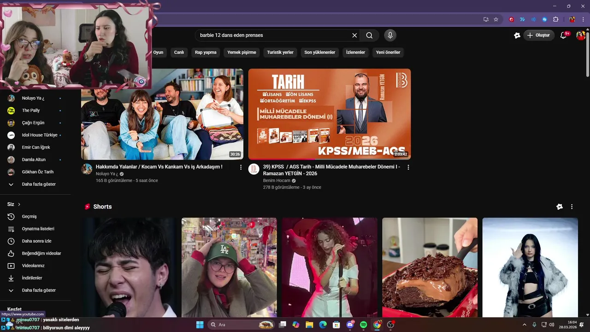Open the 7TV extension icon
Image resolution: width=590 pixels, height=332 pixels.
coord(522,19)
